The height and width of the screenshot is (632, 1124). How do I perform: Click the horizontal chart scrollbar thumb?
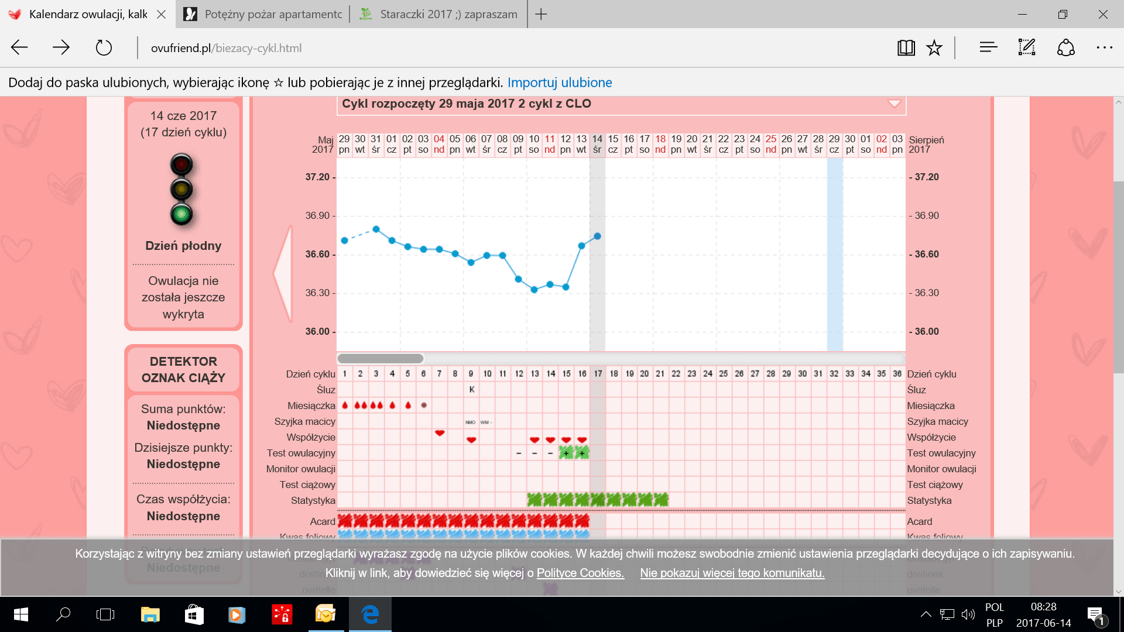381,358
